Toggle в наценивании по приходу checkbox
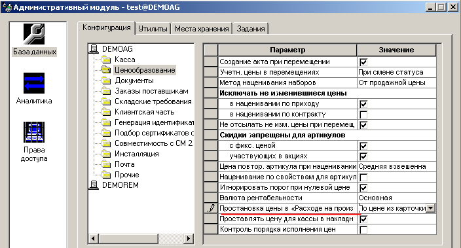Image resolution: width=461 pixels, height=248 pixels. click(x=363, y=104)
